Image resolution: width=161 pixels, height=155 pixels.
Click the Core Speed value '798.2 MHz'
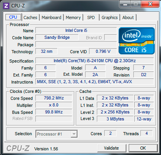point(54,98)
